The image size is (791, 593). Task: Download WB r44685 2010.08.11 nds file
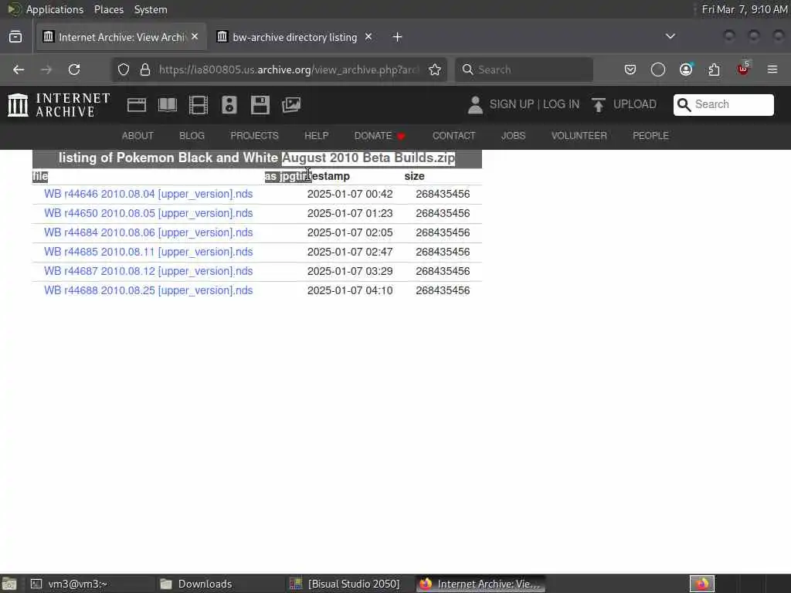point(148,252)
